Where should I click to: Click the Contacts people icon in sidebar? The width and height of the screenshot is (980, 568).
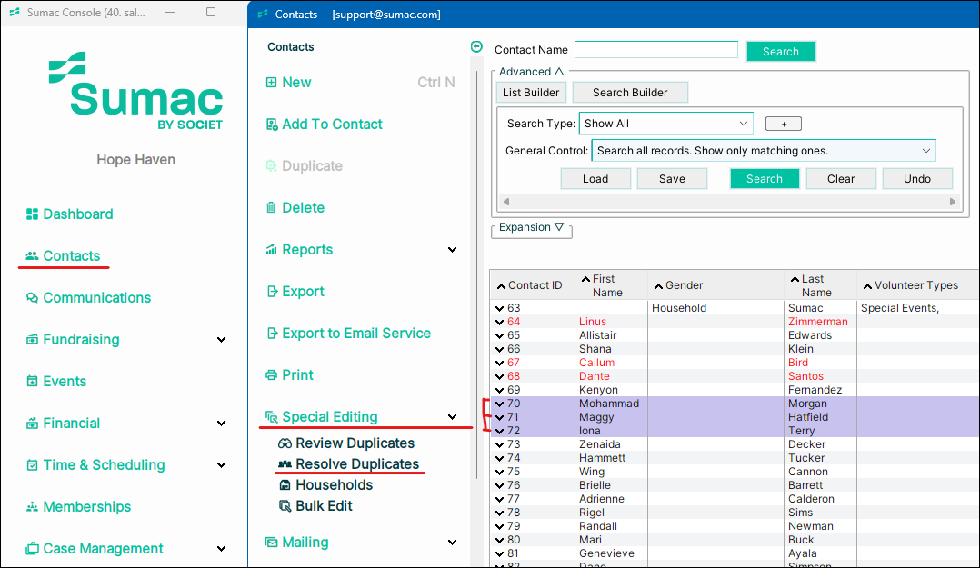(x=32, y=256)
